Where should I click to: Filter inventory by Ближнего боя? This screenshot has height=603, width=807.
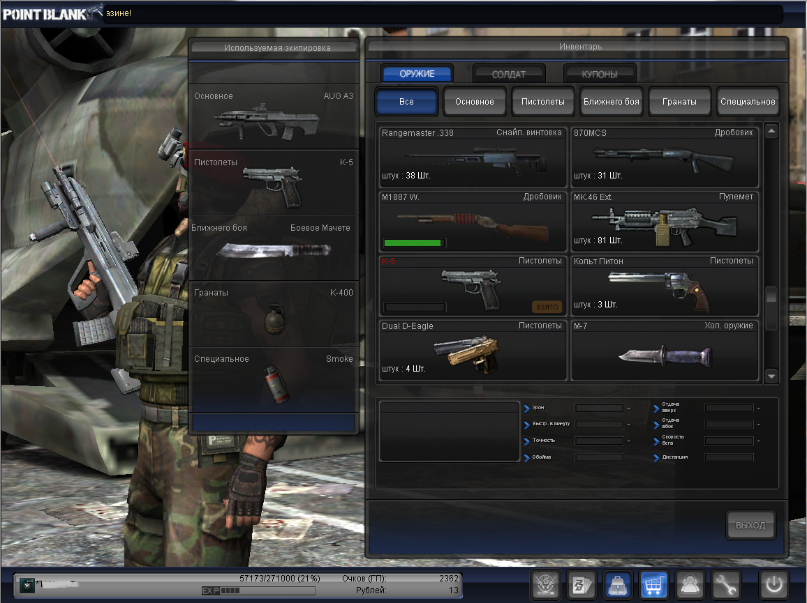612,101
